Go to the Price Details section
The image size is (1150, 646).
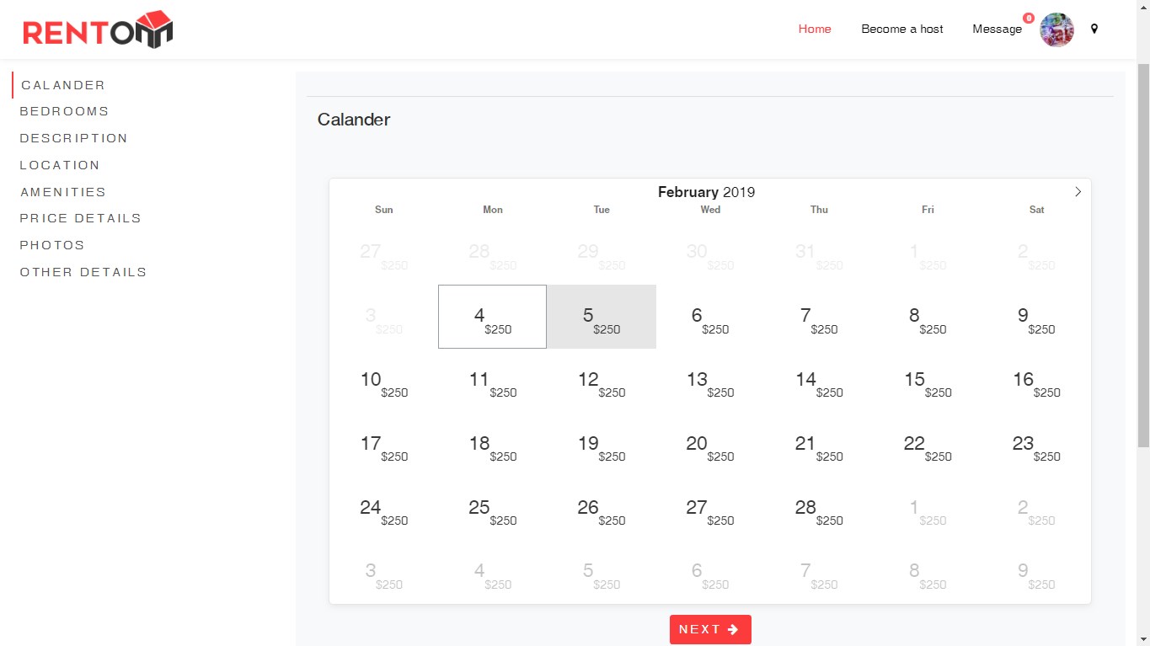pos(81,218)
